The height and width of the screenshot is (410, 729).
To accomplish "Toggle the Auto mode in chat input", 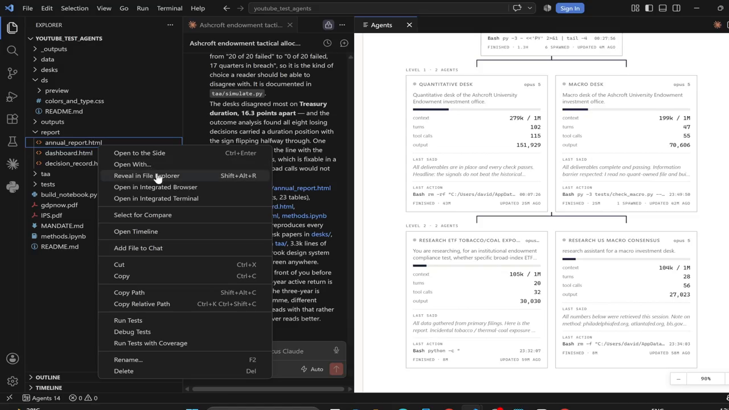I will 312,369.
